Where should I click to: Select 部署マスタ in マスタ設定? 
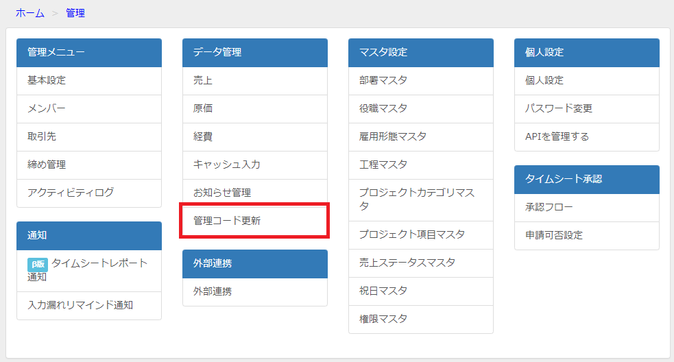tap(421, 81)
